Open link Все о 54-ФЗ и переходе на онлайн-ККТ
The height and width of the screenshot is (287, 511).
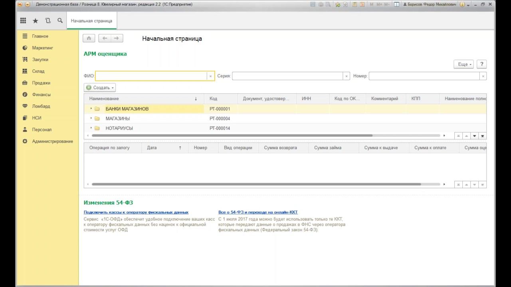[x=258, y=212]
